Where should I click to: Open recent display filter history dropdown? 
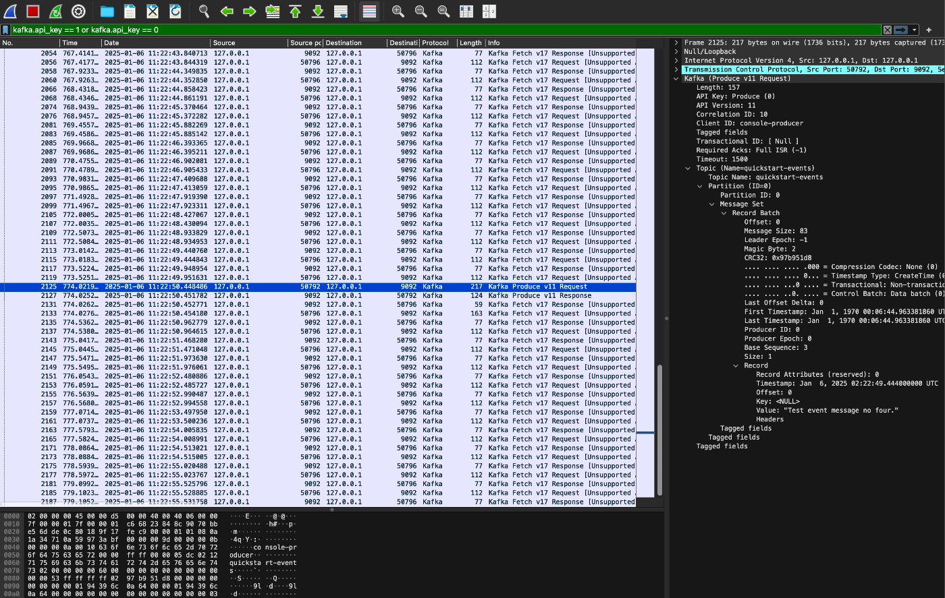click(x=915, y=30)
